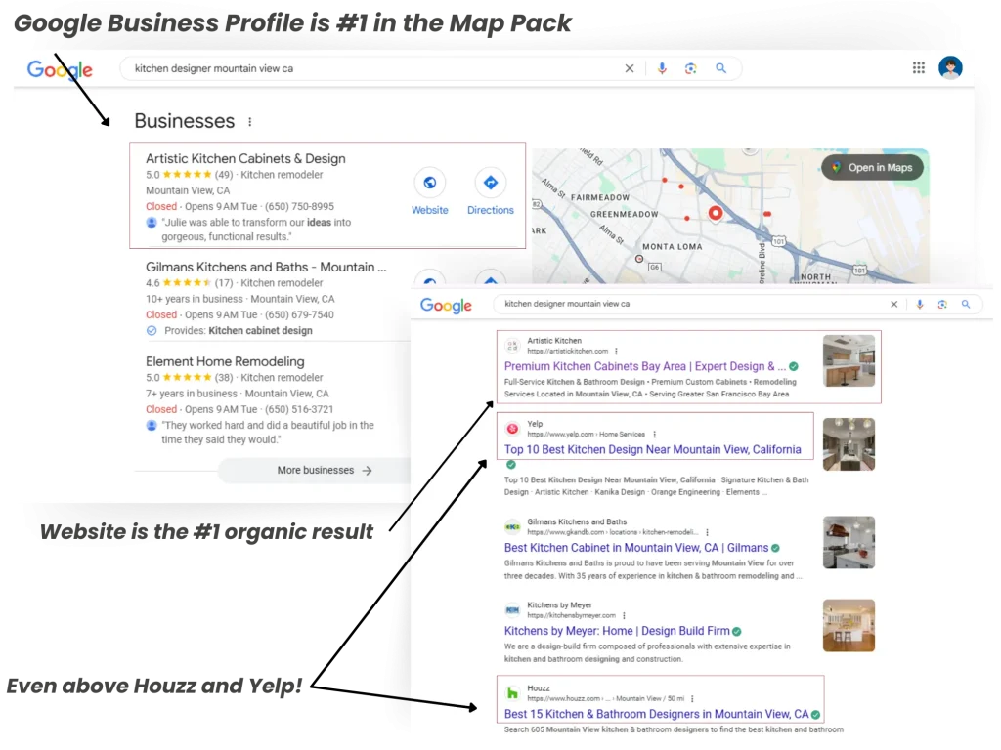Get Directions to Artistic Kitchen Cabinets
This screenshot has height=750, width=1001.
(x=491, y=183)
